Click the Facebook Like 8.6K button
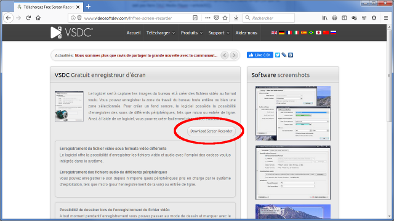The width and height of the screenshot is (394, 221). (260, 55)
